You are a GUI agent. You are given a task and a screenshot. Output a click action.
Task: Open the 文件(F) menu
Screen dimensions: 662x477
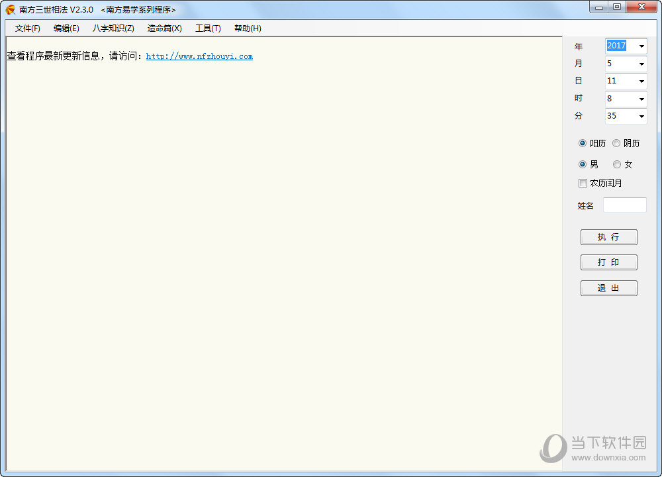pos(27,28)
